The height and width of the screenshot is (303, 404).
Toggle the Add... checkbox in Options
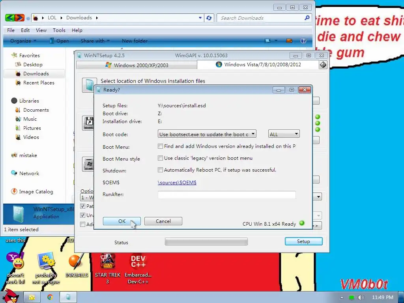pyautogui.click(x=83, y=224)
